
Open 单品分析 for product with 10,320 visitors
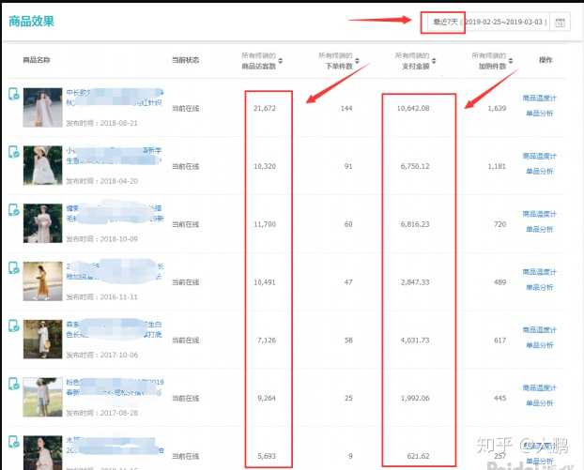(x=539, y=171)
